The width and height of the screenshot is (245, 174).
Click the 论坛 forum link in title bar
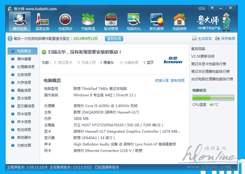(201, 8)
